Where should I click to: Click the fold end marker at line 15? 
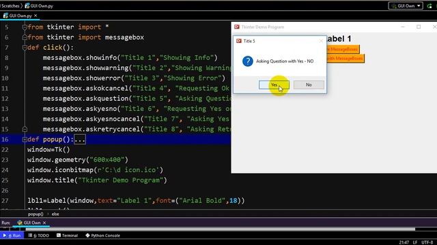pos(25,129)
